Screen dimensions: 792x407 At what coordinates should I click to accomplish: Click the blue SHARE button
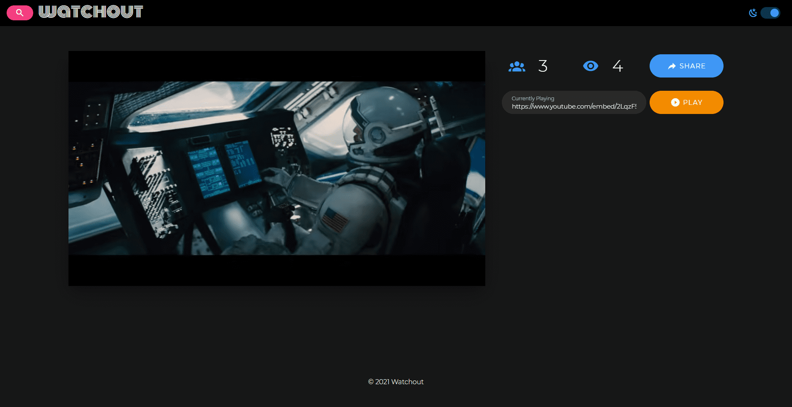point(686,66)
